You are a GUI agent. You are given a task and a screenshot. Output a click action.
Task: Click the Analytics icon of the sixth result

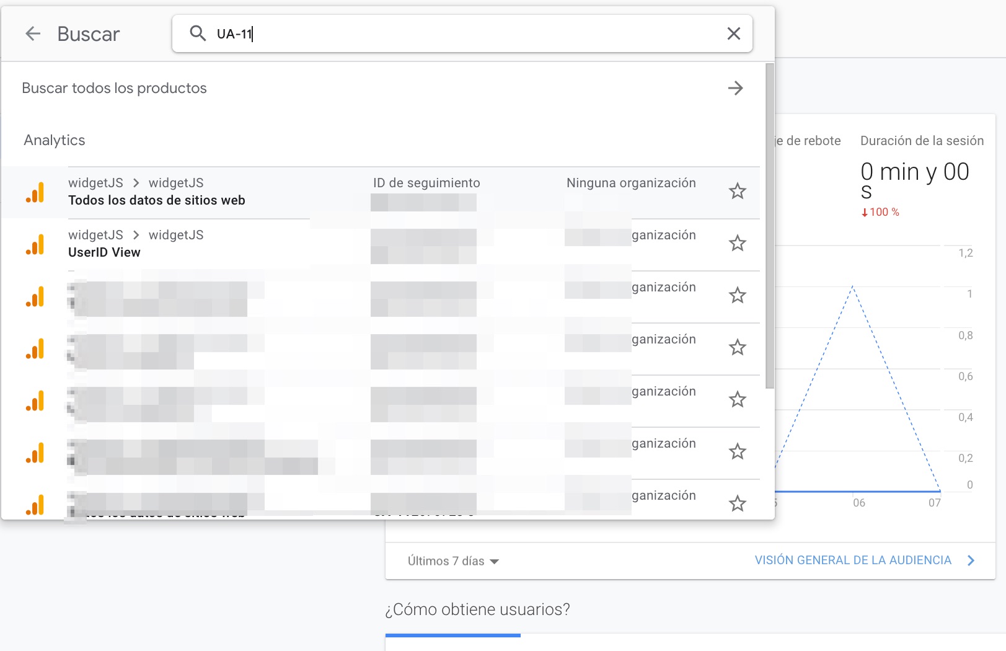click(x=35, y=453)
